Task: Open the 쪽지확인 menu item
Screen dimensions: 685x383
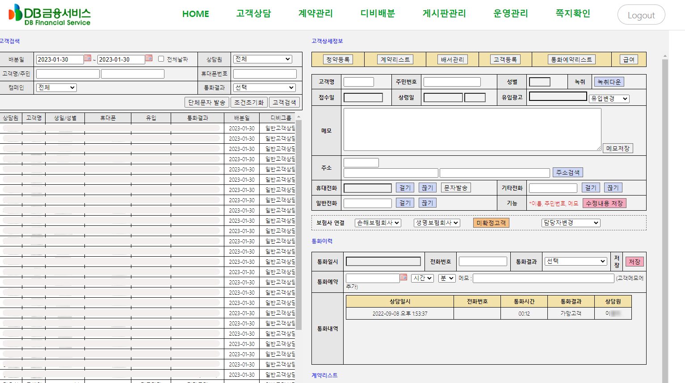Action: point(572,14)
